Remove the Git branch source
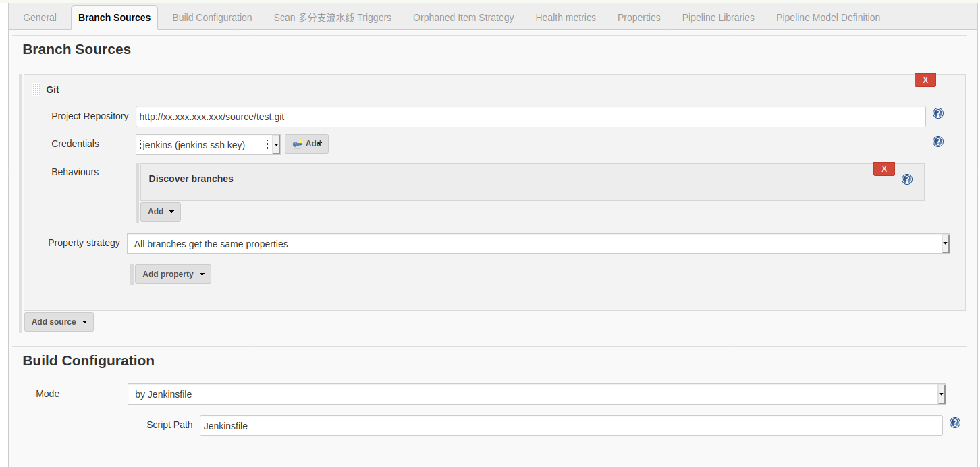The image size is (980, 467). [925, 80]
